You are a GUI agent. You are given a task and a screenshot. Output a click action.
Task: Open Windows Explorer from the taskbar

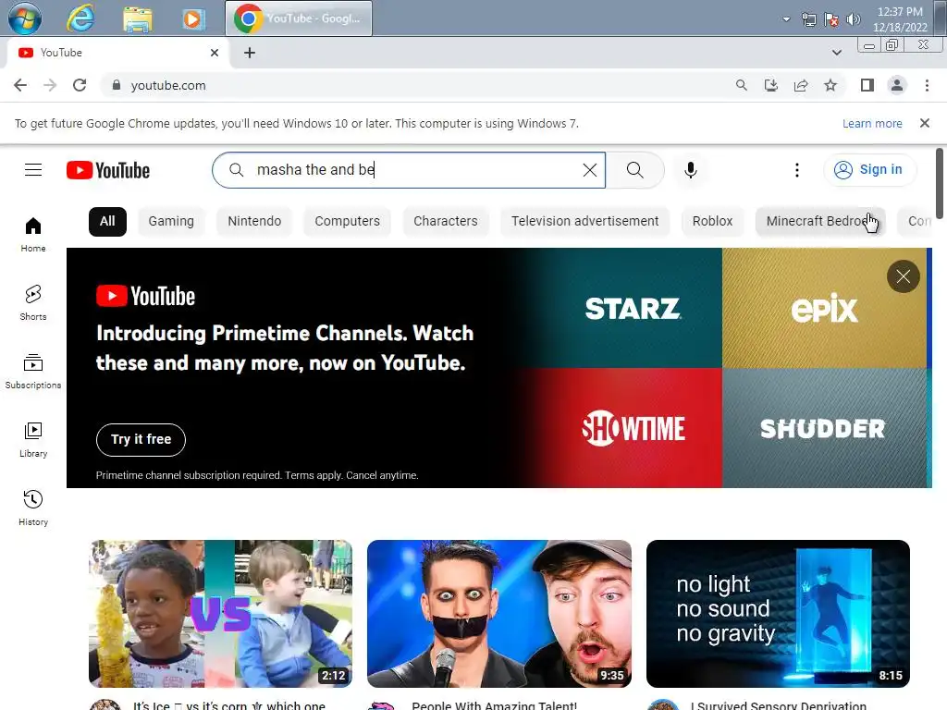pos(138,18)
